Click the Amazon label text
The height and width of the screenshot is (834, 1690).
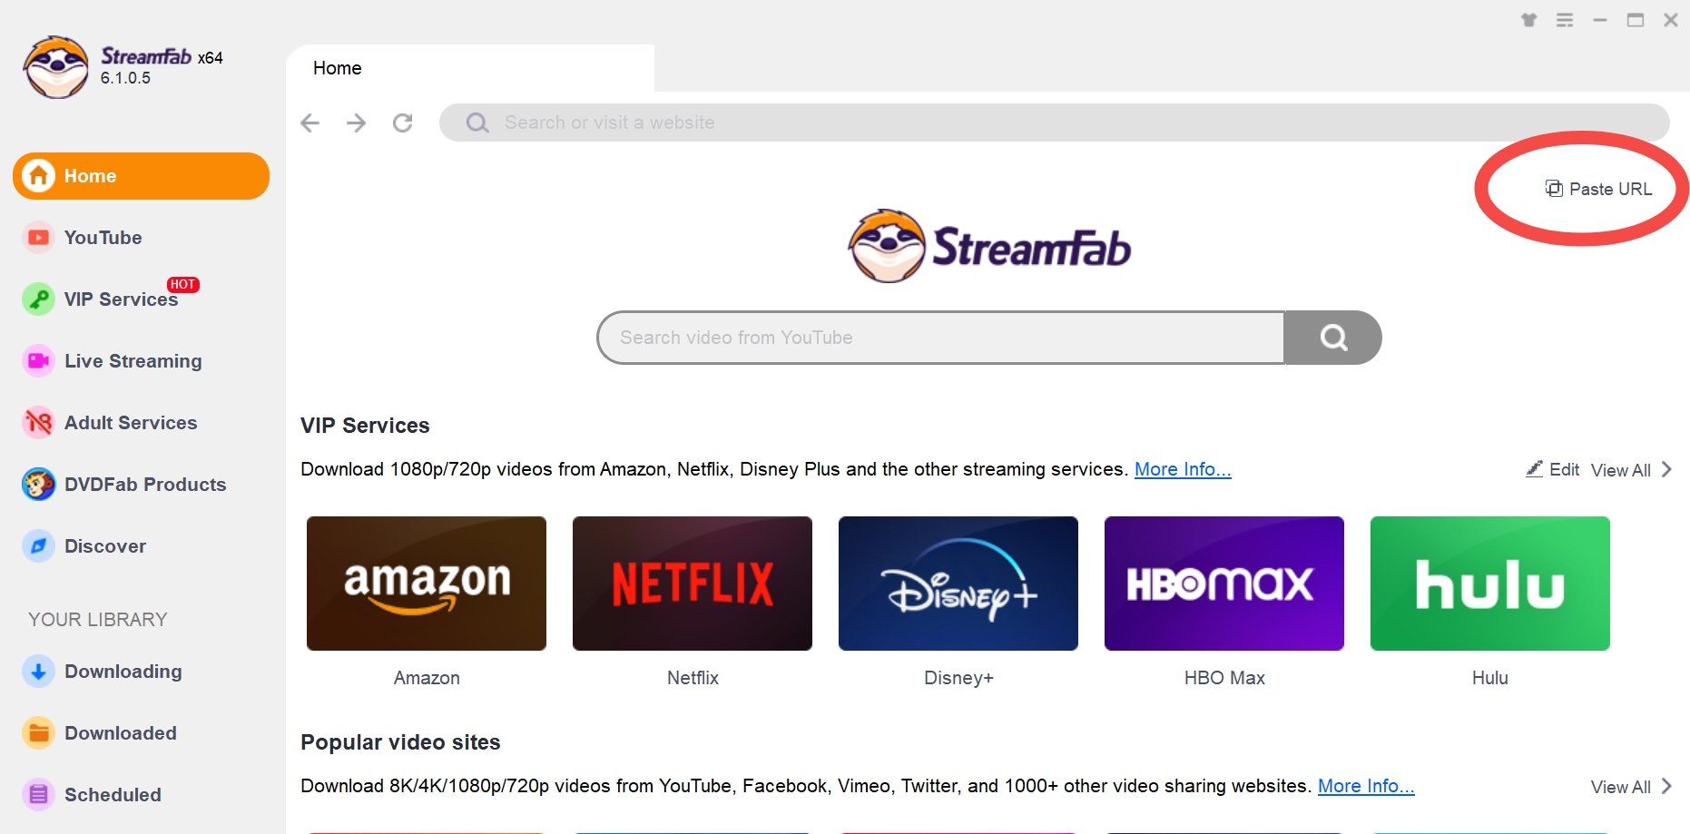[x=427, y=678]
